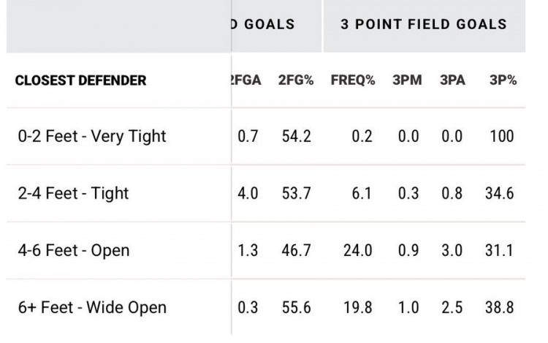Select the 3 POINT FIELD GOALS group header
The height and width of the screenshot is (343, 548).
point(424,24)
